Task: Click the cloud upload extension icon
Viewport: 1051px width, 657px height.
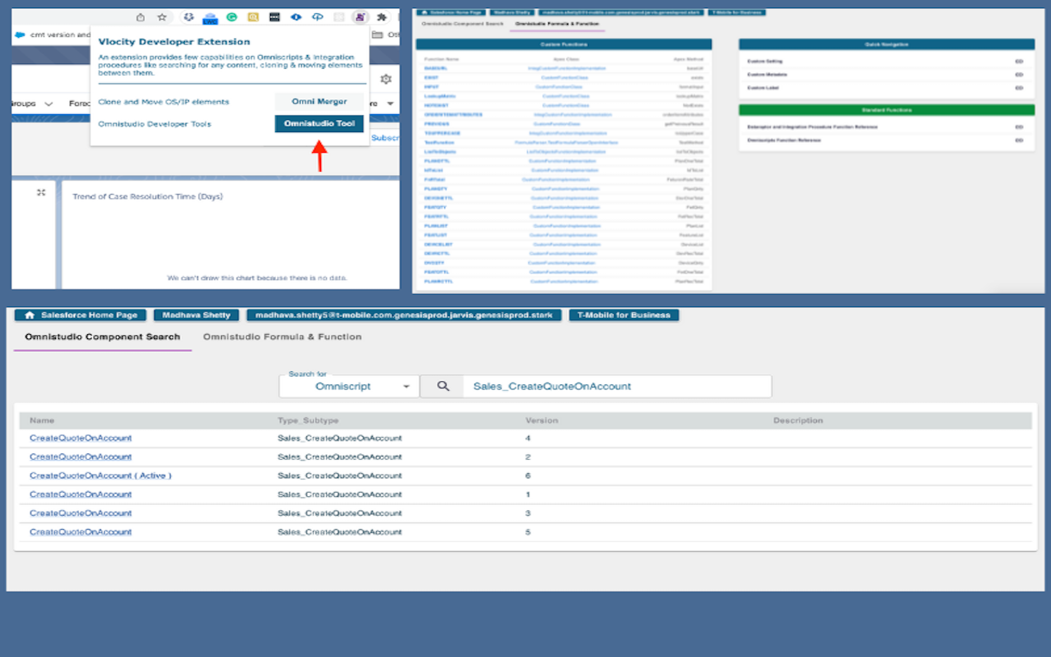Action: pos(317,16)
